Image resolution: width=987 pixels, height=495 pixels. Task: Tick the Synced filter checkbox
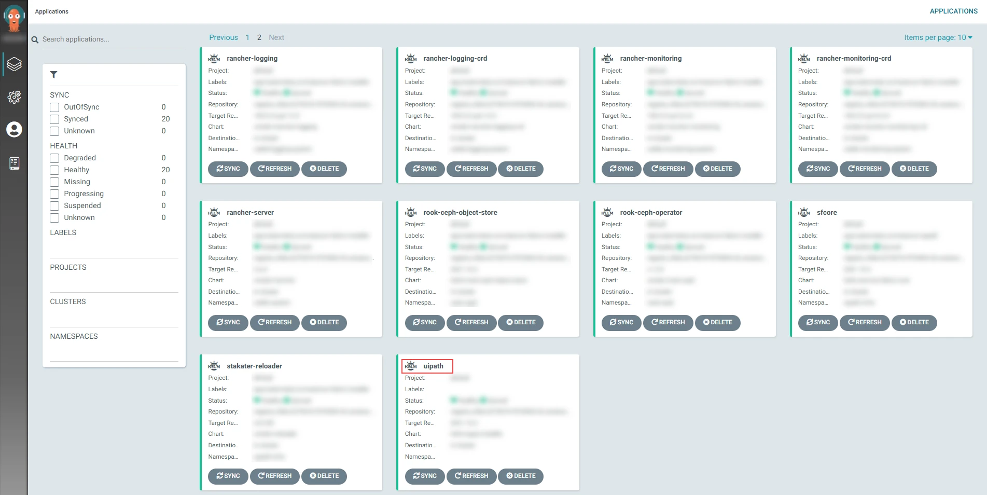point(54,119)
